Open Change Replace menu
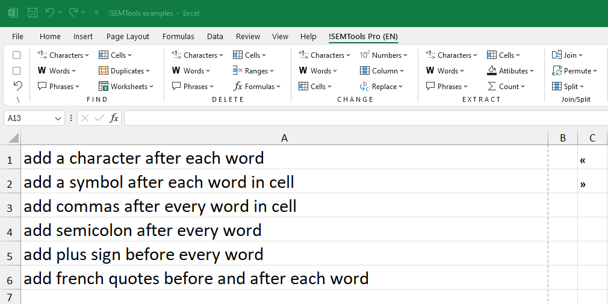Screen dimensions: 608x304 [381, 86]
